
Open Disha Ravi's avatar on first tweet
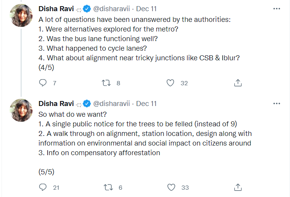[22, 15]
